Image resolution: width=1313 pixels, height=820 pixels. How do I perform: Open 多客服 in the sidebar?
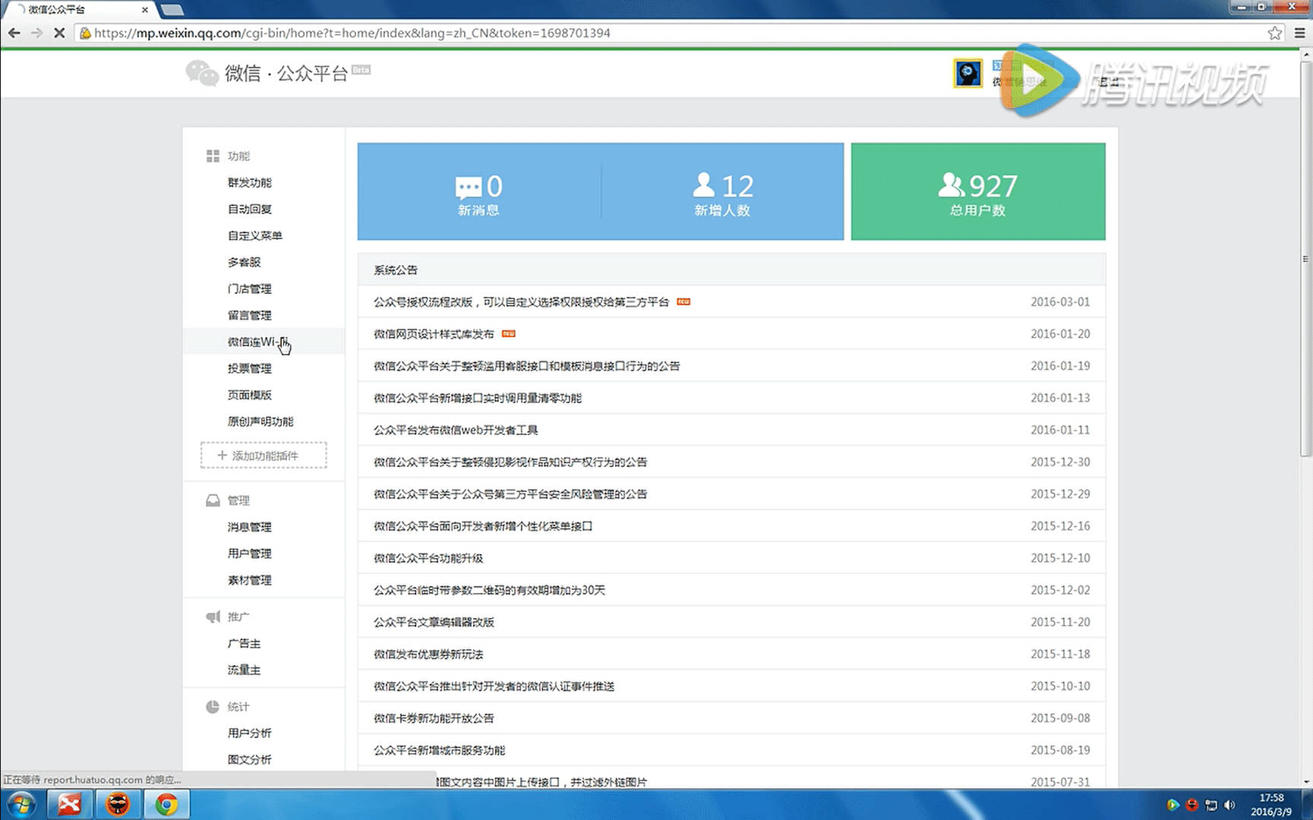click(x=244, y=262)
